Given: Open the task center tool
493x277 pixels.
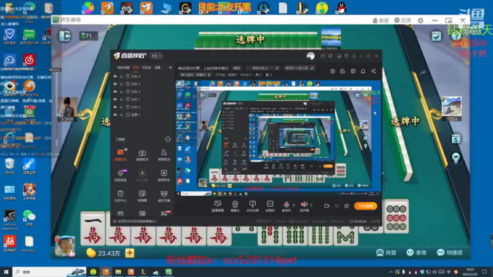Looking at the screenshot, I should (x=120, y=196).
